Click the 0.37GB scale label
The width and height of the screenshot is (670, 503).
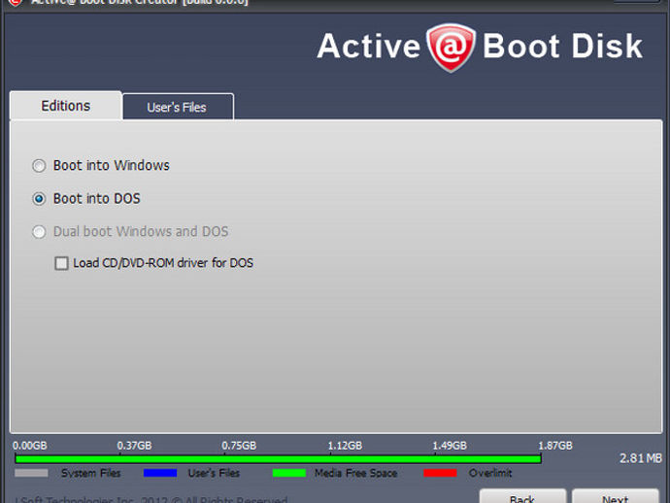(x=134, y=446)
